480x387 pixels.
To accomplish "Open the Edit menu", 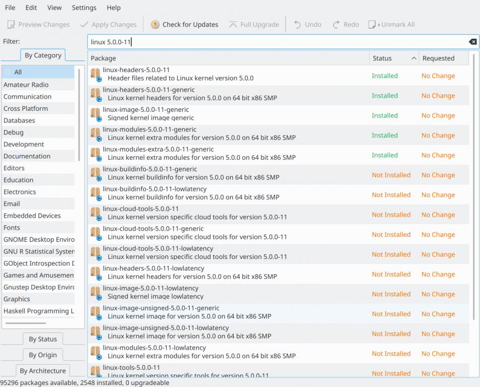I will point(31,8).
